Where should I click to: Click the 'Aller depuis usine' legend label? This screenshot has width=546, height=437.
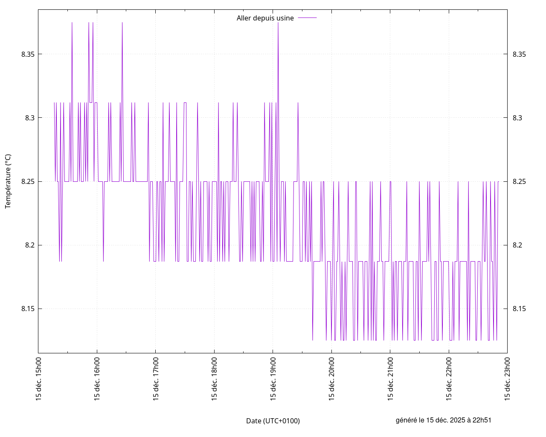click(x=265, y=18)
